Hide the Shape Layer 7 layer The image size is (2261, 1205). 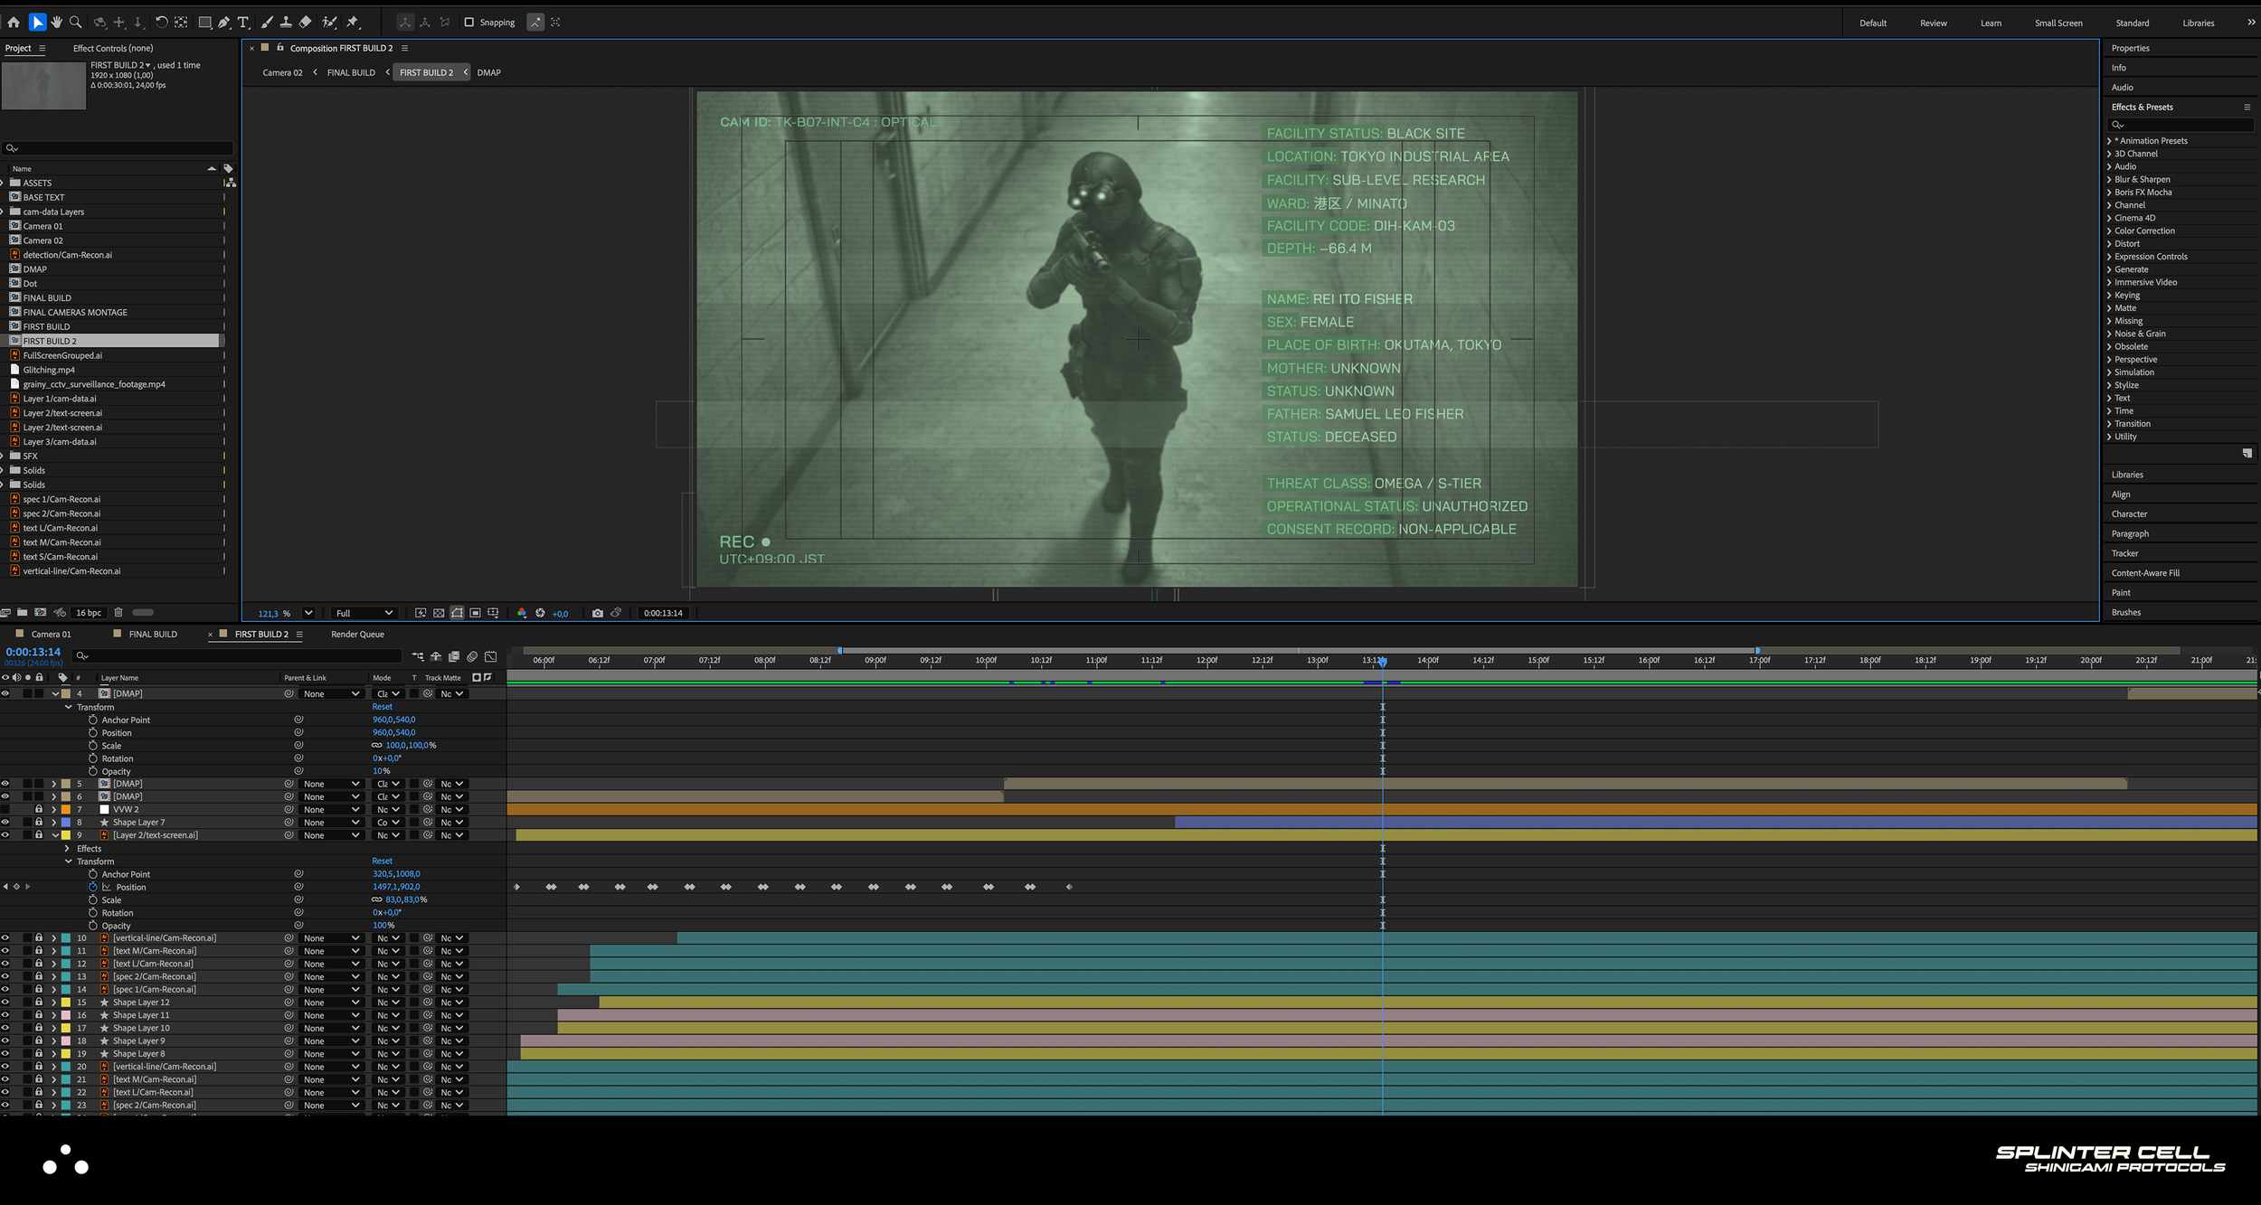[5, 823]
